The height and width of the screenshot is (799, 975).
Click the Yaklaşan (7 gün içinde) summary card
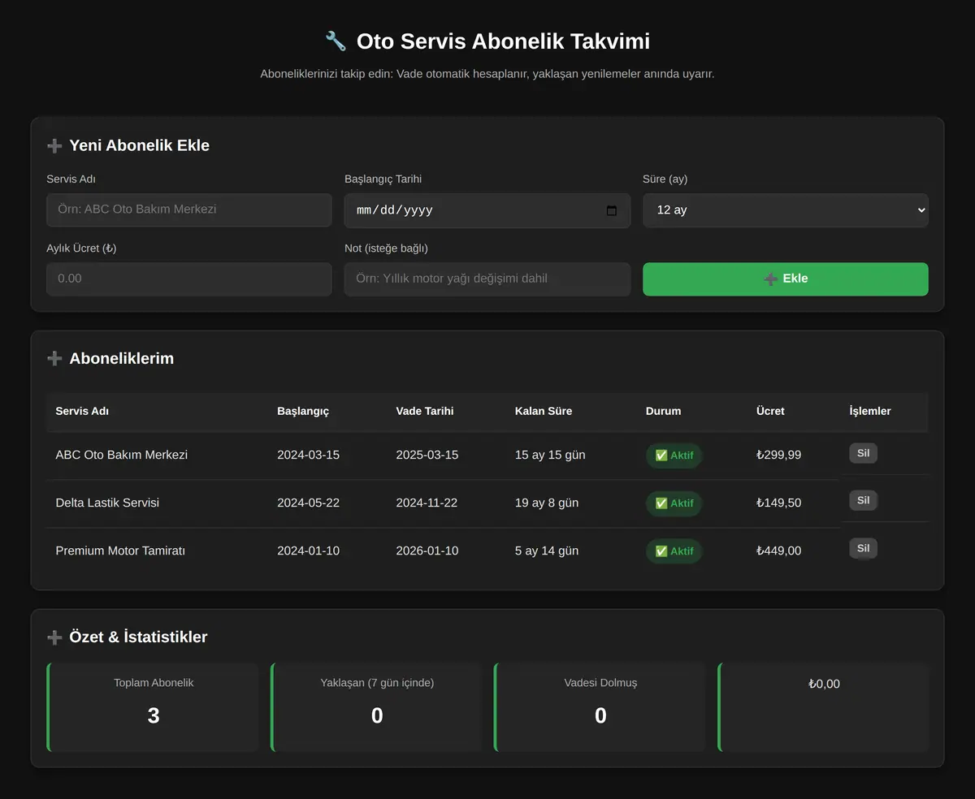[x=376, y=707]
